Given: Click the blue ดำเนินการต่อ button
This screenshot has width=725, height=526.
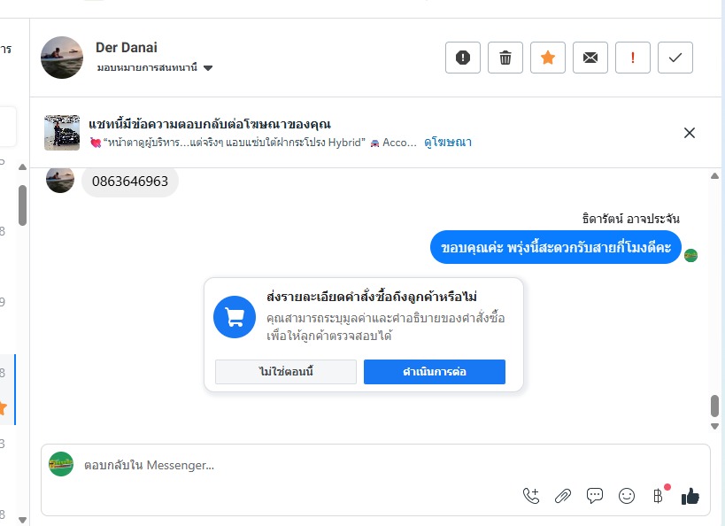Looking at the screenshot, I should pyautogui.click(x=434, y=372).
